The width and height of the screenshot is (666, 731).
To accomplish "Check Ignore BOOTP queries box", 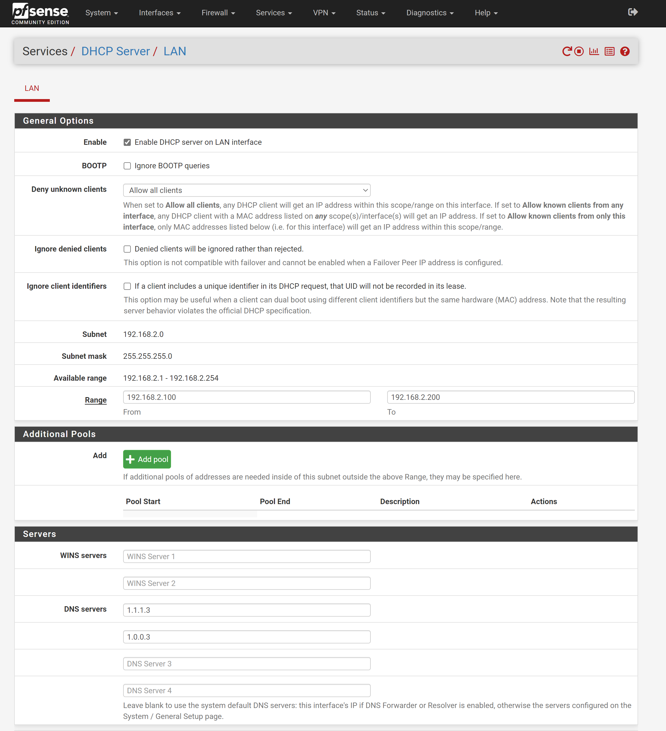I will [x=127, y=166].
